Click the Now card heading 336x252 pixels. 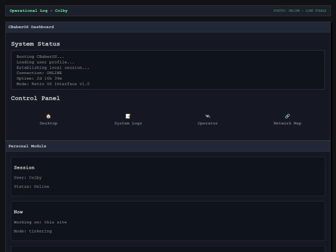[18, 212]
